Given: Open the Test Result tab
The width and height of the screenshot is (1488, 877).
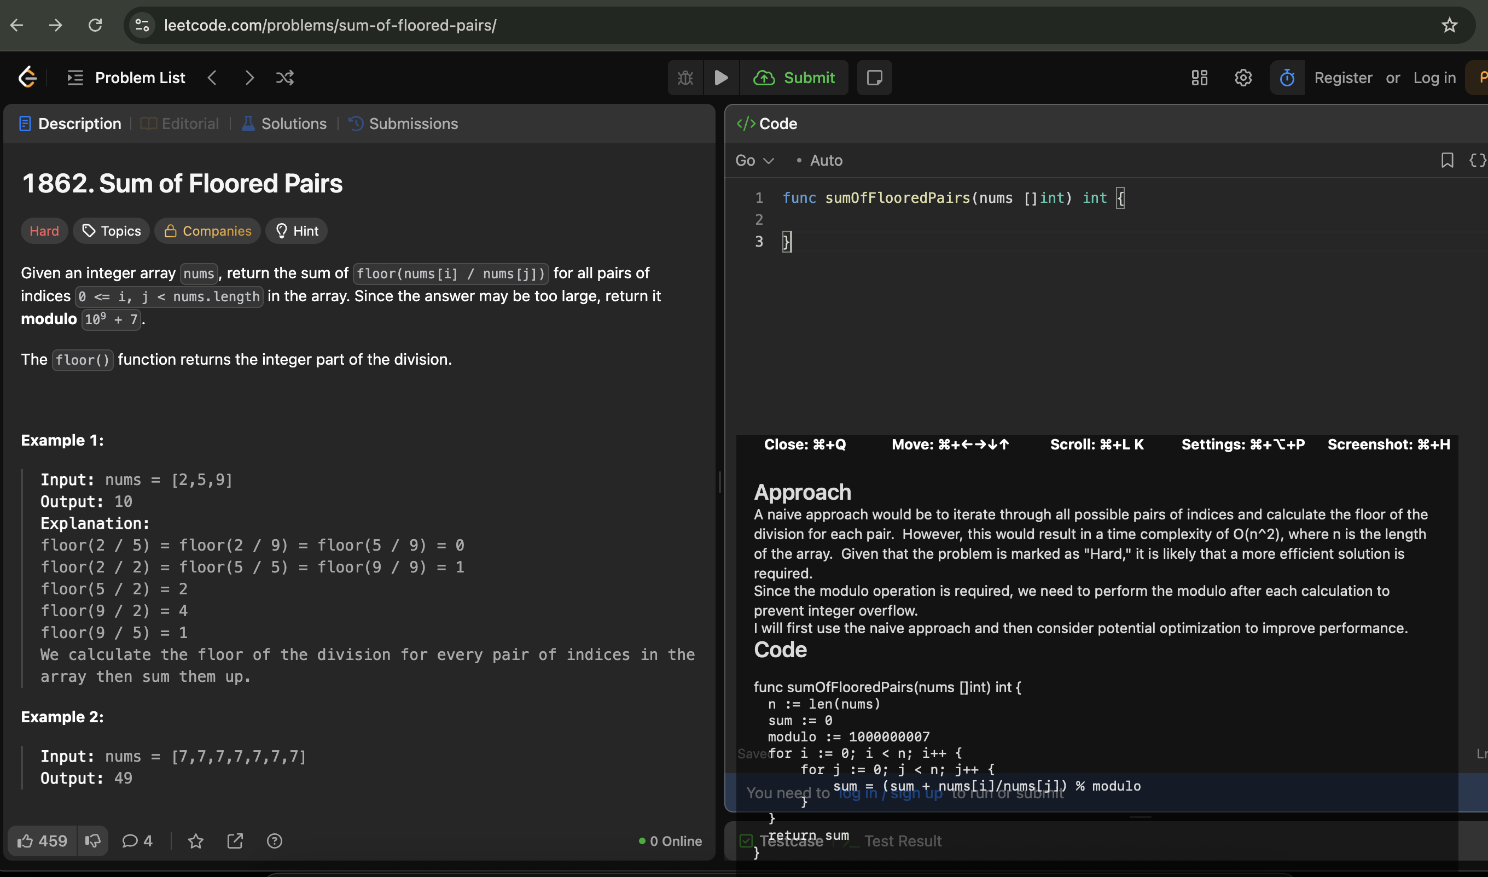Looking at the screenshot, I should [893, 840].
